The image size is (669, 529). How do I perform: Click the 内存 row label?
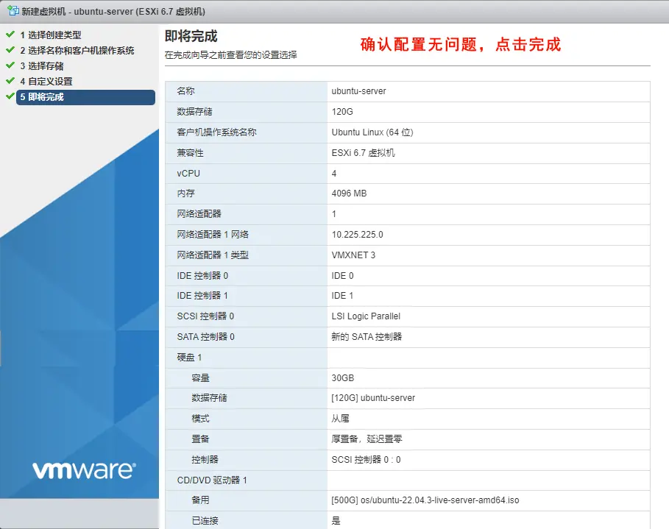click(186, 194)
